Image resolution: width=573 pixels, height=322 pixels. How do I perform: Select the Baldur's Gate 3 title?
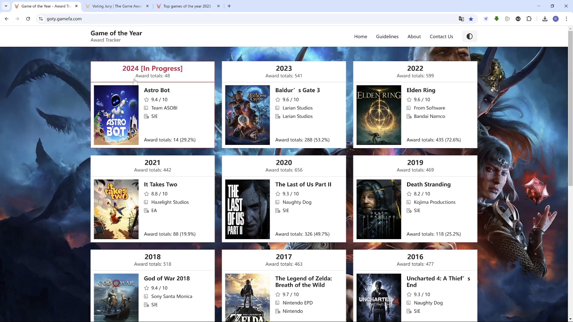297,90
